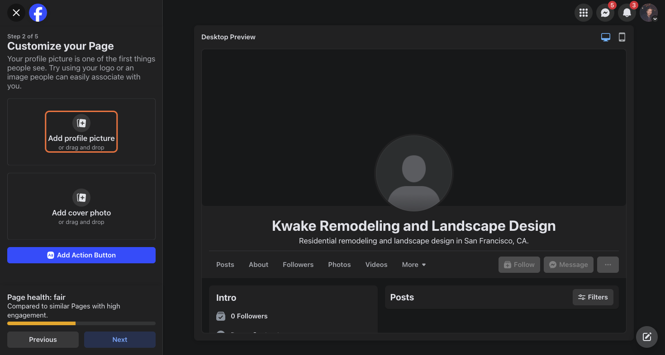Click the Customize your Page heading

click(x=61, y=46)
